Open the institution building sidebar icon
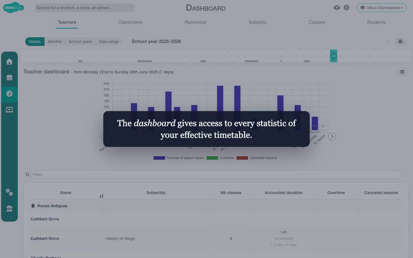The width and height of the screenshot is (413, 258). click(9, 208)
